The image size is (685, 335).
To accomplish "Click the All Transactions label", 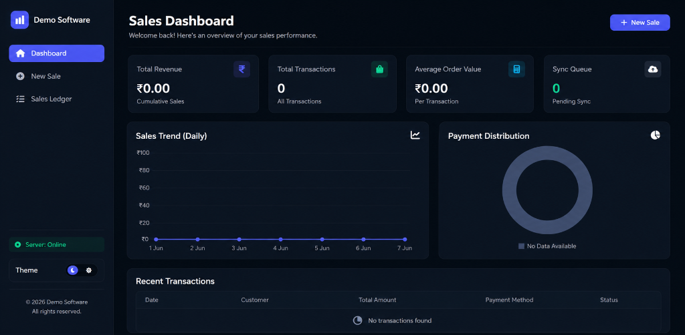I will 299,101.
